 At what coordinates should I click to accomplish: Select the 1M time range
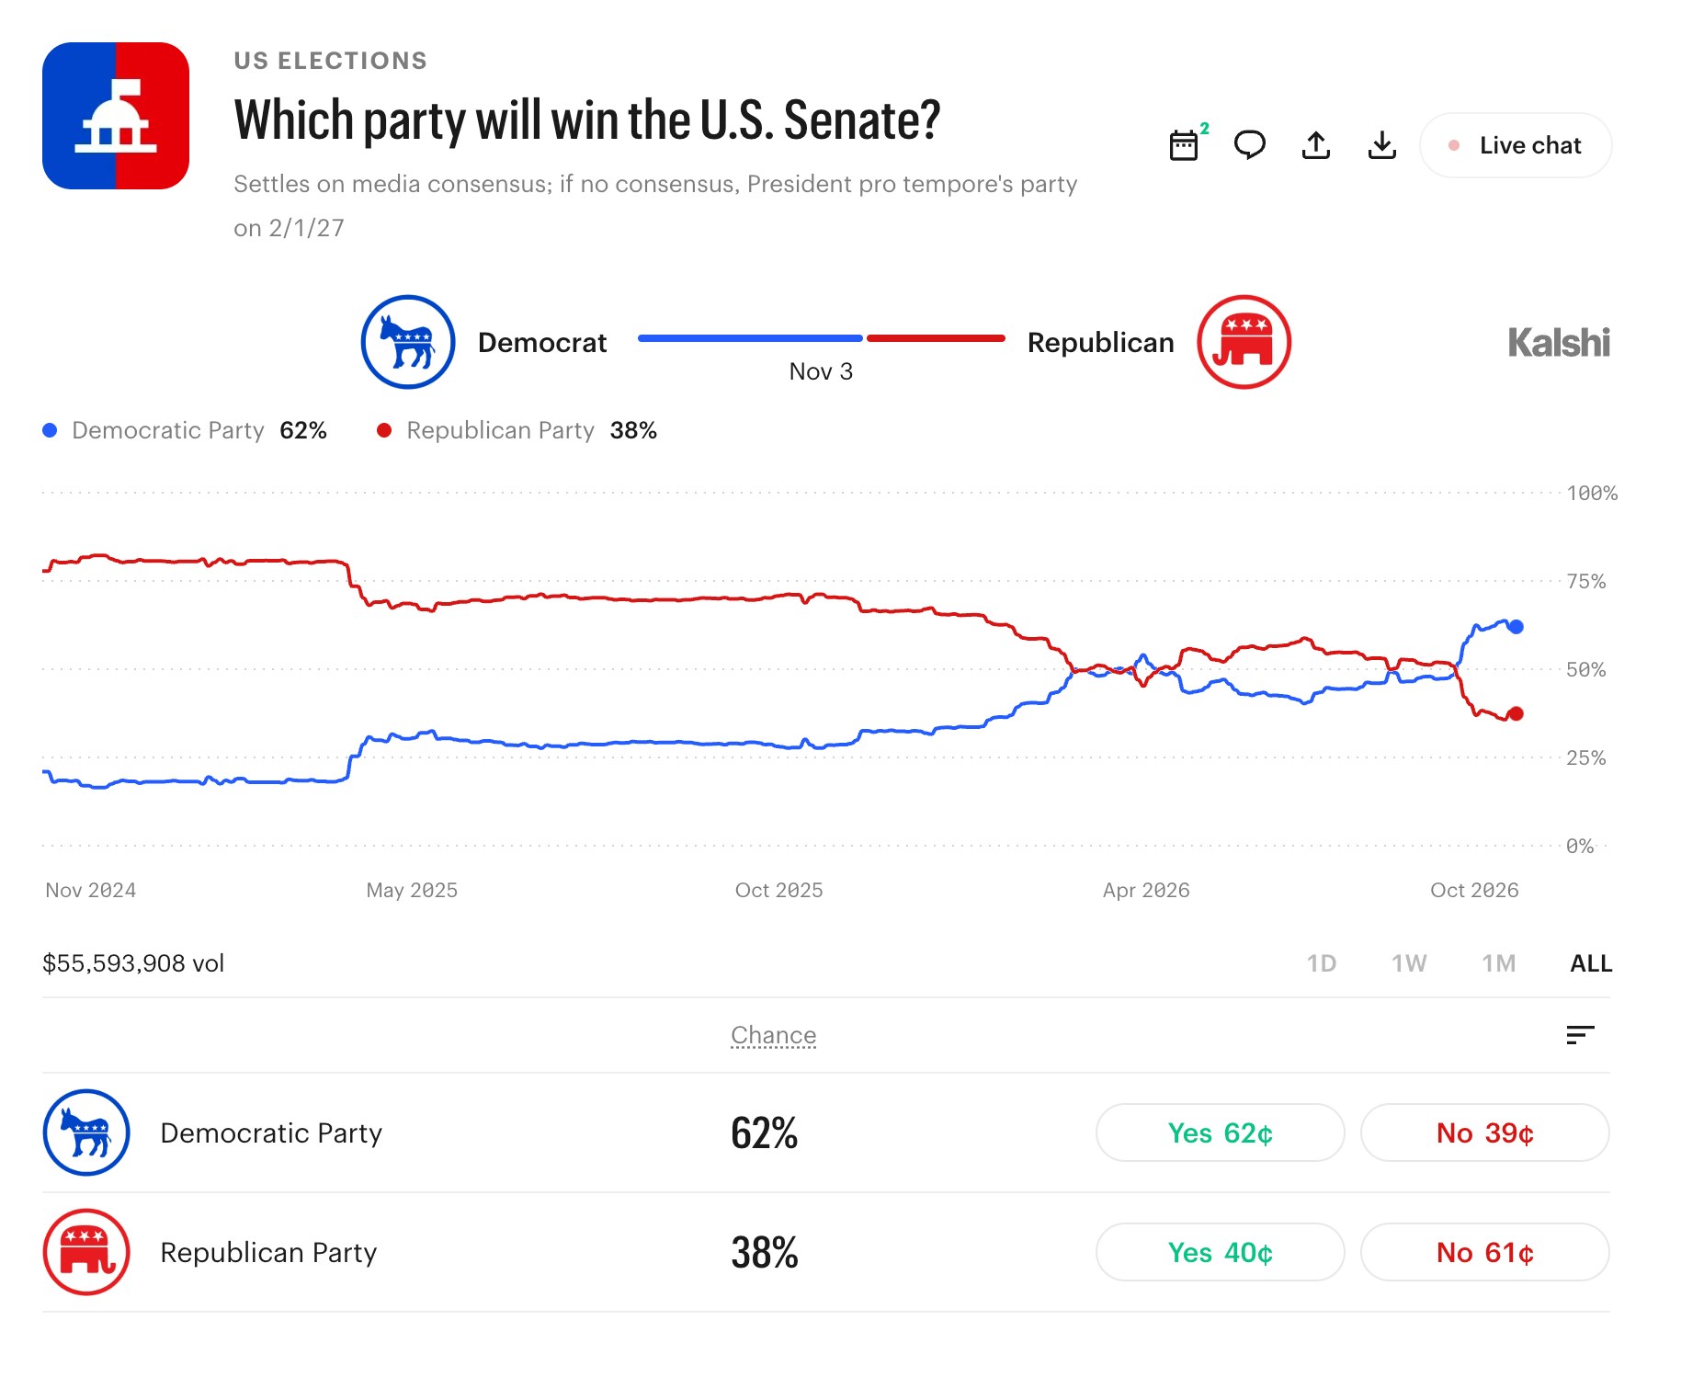point(1498,963)
